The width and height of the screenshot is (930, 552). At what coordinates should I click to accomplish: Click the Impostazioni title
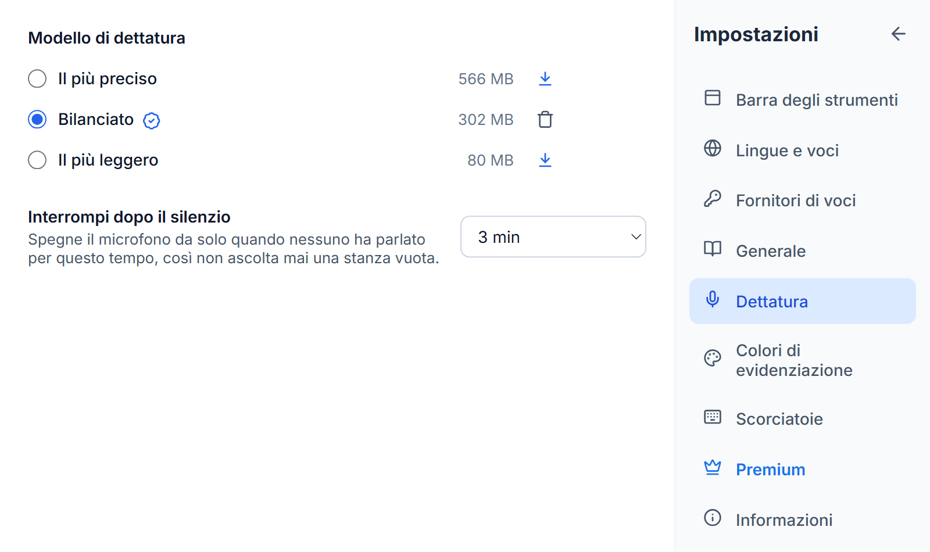coord(756,34)
